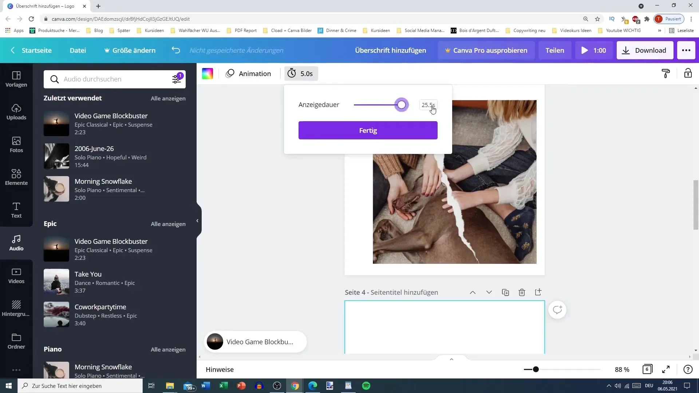The image size is (699, 393).
Task: Open the Audio panel icon
Action: point(16,243)
